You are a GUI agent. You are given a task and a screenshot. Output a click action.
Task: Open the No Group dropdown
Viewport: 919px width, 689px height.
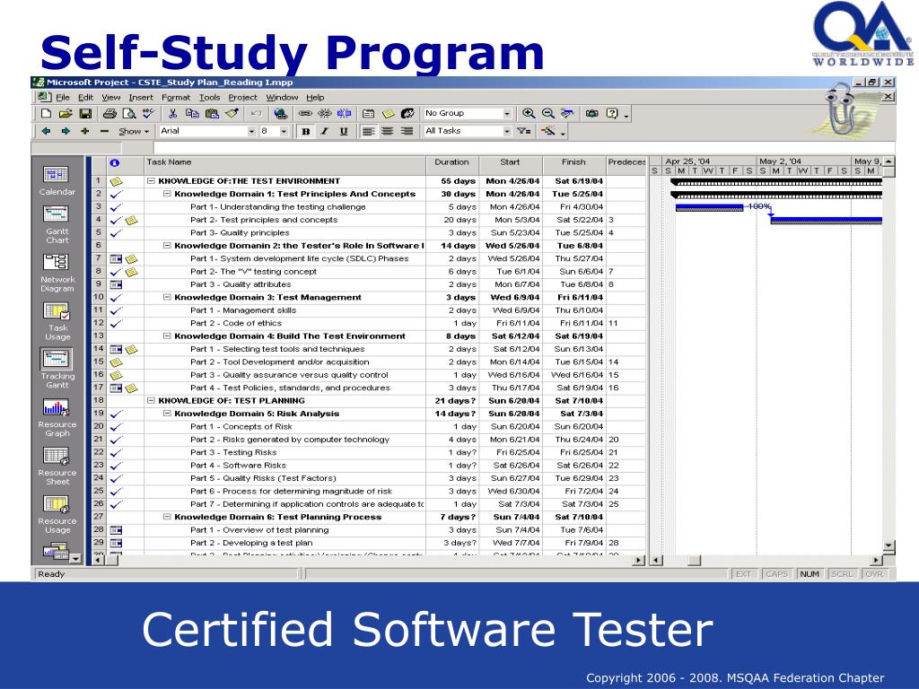tap(507, 114)
